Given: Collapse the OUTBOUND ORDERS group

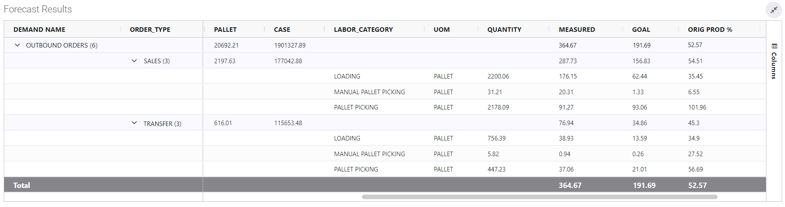Looking at the screenshot, I should (17, 45).
